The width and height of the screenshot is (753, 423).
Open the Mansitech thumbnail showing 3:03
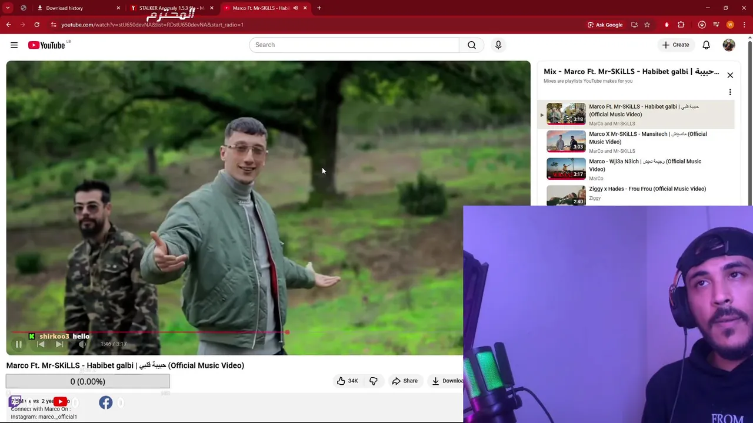(566, 141)
